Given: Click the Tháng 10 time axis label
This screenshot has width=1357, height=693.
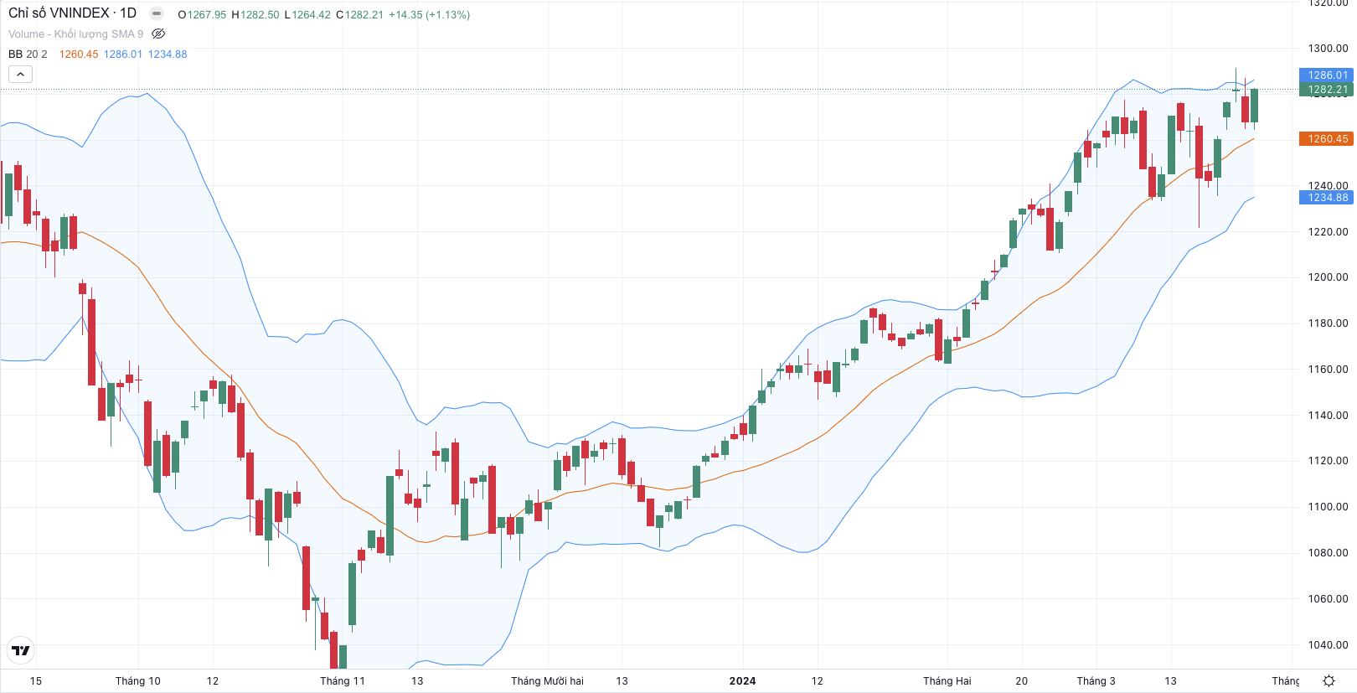Looking at the screenshot, I should (x=138, y=681).
